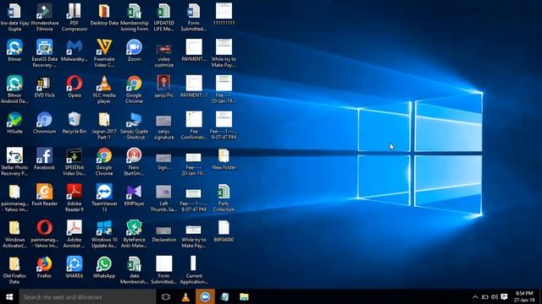Select the Desktop Data folder icon
The height and width of the screenshot is (304, 542).
pos(104,14)
